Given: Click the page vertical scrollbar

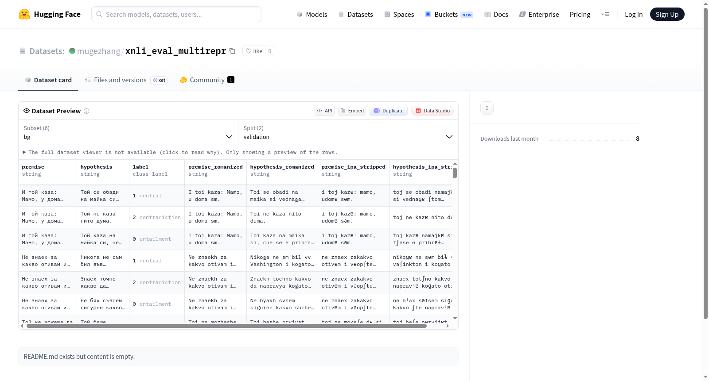Looking at the screenshot, I should click(705, 163).
